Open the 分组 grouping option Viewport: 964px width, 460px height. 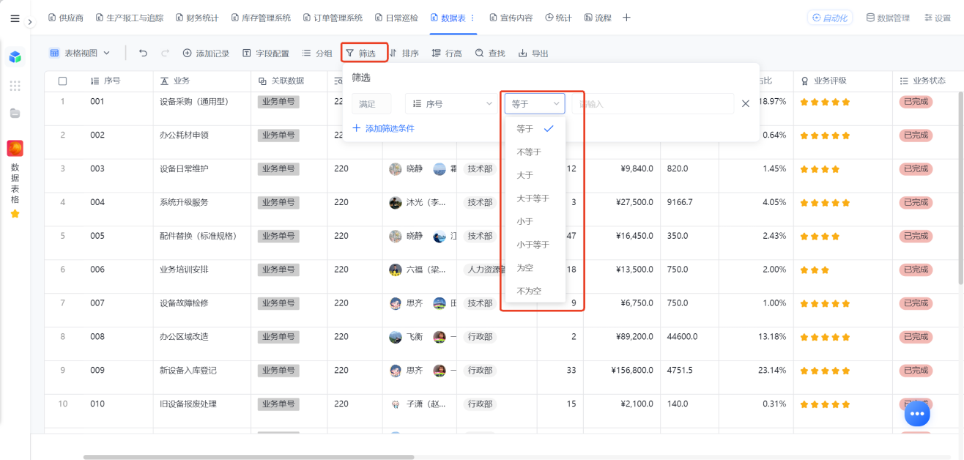click(317, 53)
